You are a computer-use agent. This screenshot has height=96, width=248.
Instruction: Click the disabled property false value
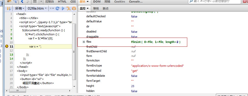coord(134,32)
